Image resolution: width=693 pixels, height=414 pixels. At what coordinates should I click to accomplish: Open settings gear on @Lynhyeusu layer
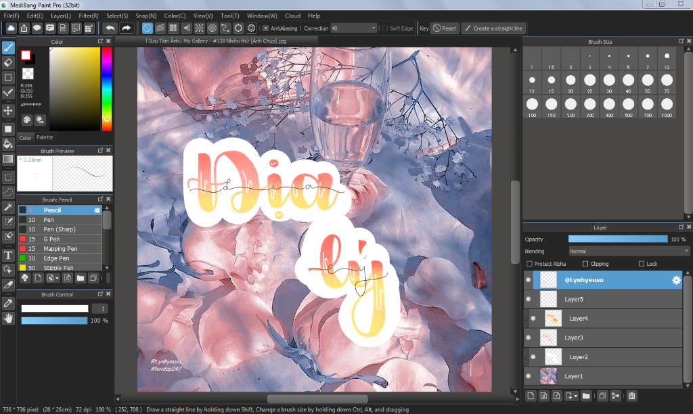tap(676, 280)
